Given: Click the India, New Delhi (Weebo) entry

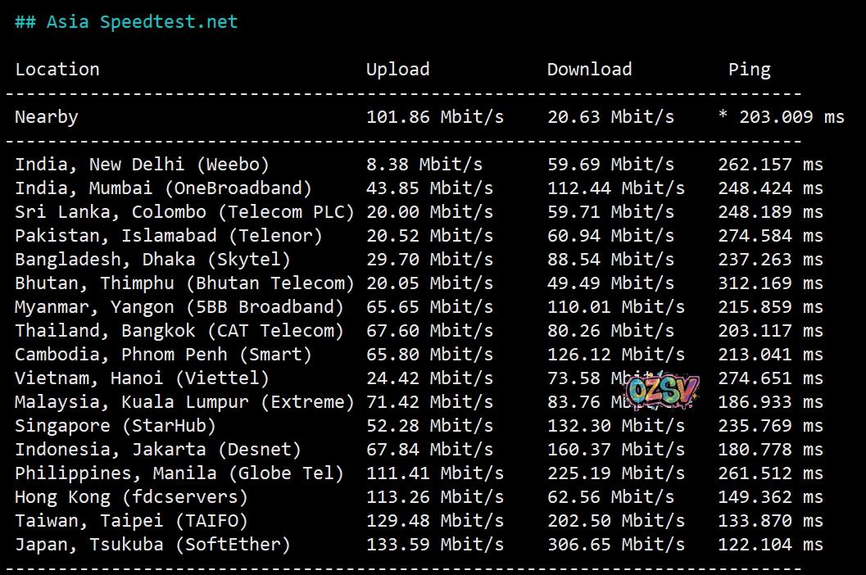Looking at the screenshot, I should (x=142, y=165).
